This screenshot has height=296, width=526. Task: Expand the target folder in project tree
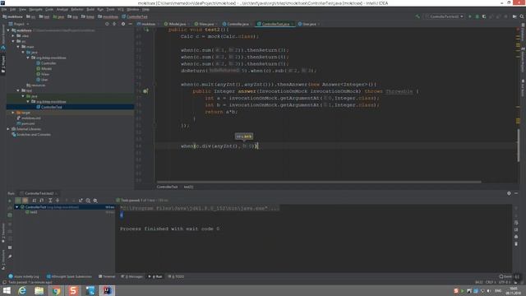point(13,113)
